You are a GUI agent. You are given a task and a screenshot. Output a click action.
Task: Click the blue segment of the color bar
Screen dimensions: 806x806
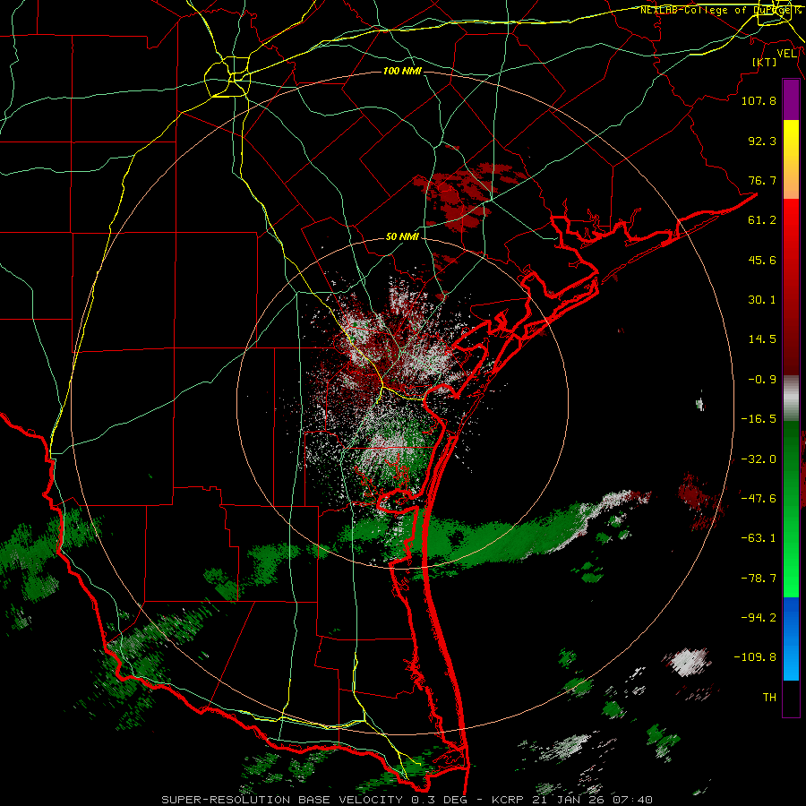click(x=791, y=639)
